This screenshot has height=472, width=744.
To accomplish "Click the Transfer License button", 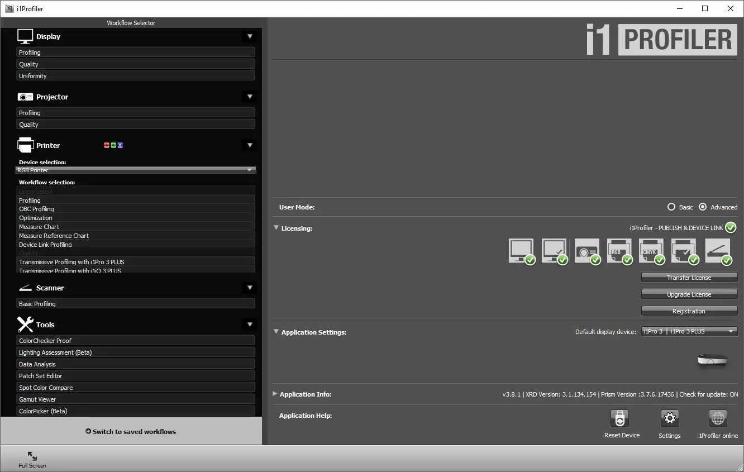I will pyautogui.click(x=689, y=277).
